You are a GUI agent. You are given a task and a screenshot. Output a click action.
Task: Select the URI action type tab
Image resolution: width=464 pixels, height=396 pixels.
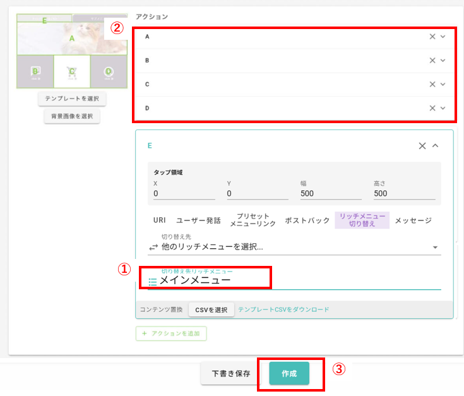tap(160, 220)
